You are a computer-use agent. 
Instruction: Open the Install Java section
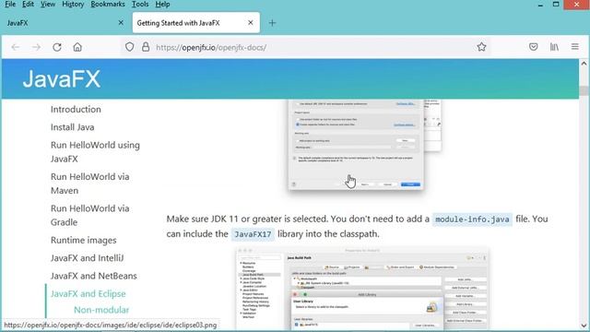click(x=72, y=127)
